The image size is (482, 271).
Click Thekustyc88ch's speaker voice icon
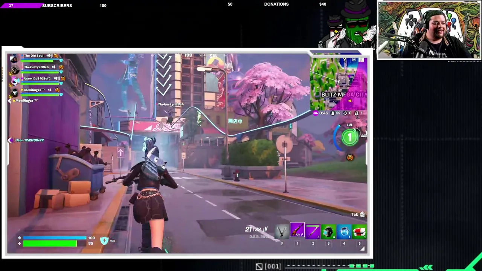click(x=54, y=67)
